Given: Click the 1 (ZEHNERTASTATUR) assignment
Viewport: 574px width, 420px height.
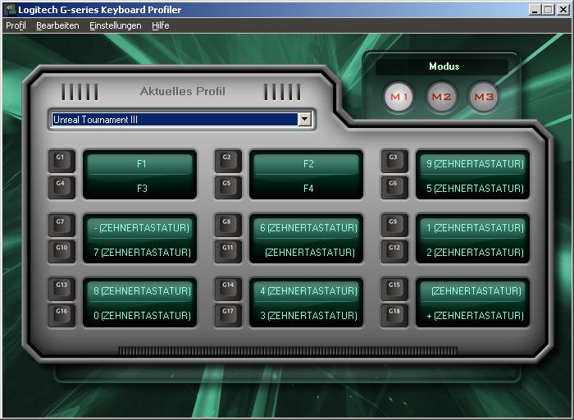Looking at the screenshot, I should pyautogui.click(x=472, y=228).
